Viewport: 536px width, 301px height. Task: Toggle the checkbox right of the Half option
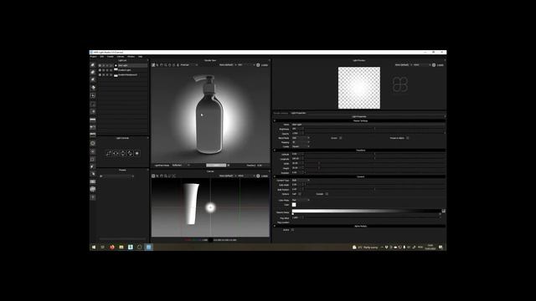pyautogui.click(x=327, y=194)
